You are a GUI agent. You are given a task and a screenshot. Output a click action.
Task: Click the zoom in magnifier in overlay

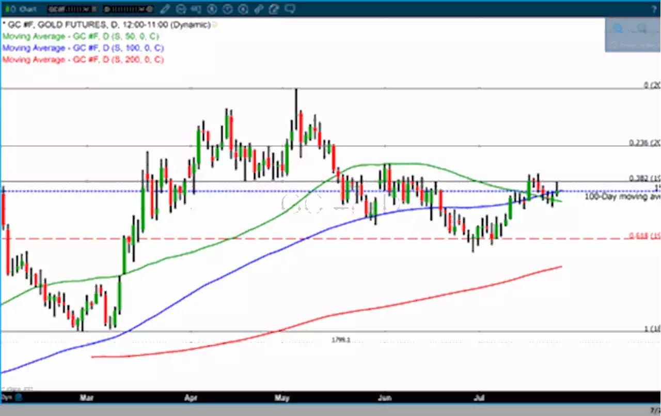[x=618, y=28]
